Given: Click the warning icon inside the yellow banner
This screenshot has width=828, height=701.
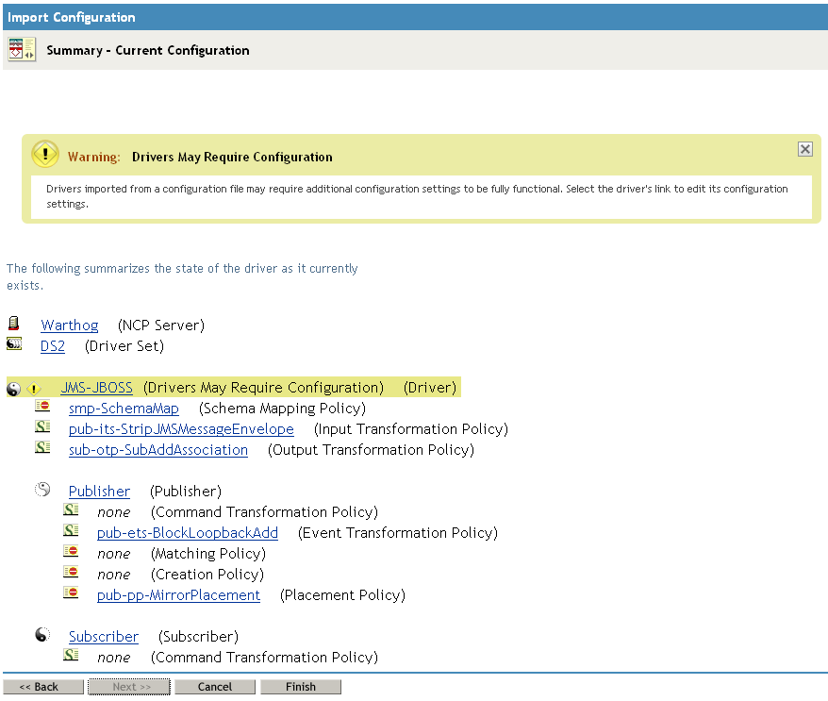Looking at the screenshot, I should 44,153.
